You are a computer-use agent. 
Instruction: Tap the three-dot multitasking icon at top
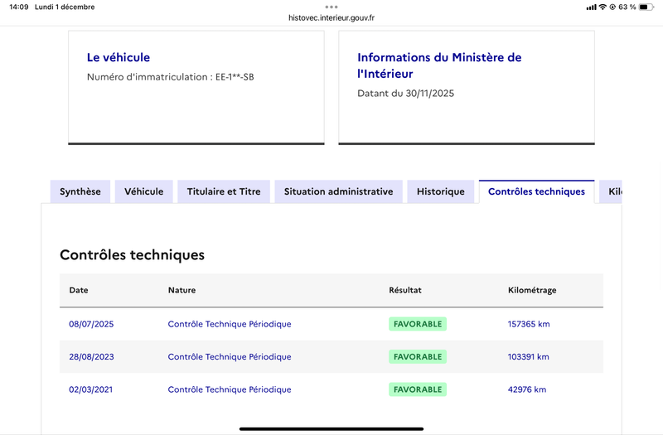point(331,6)
